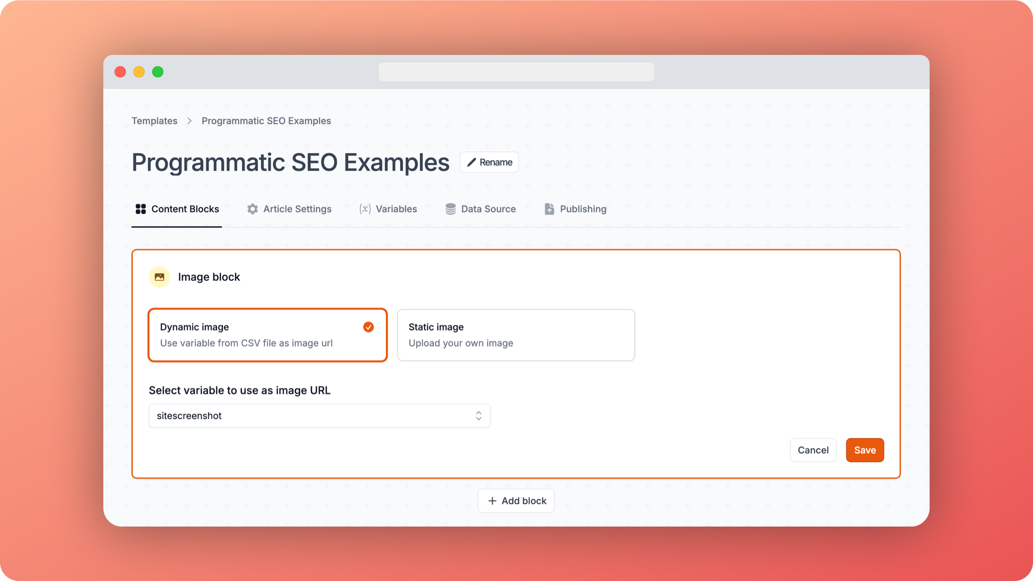Click the dropdown up-down arrows
The image size is (1033, 581).
point(478,416)
